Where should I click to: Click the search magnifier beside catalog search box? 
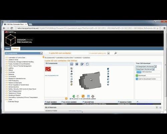(116, 53)
